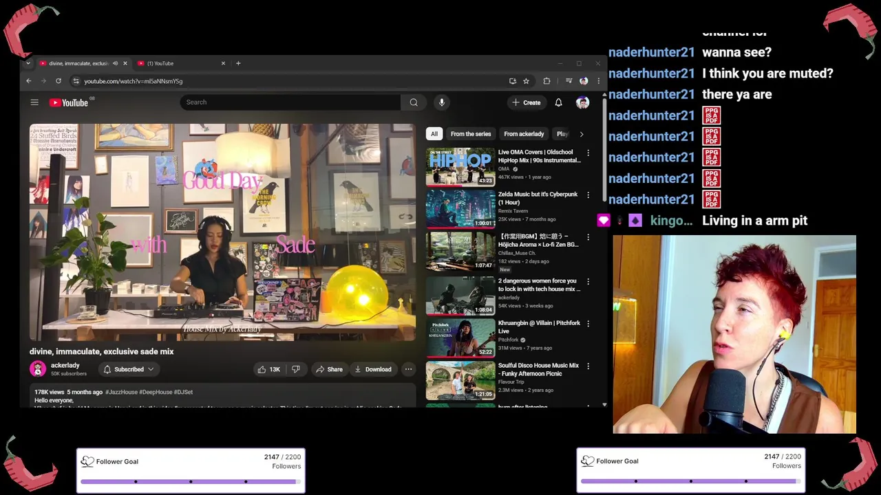This screenshot has height=495, width=881.
Task: Dislike the video
Action: click(x=296, y=369)
